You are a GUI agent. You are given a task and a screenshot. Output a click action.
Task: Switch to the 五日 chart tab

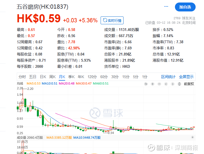32,77
